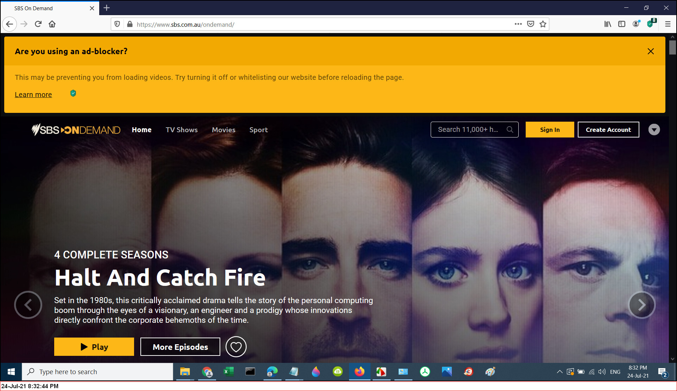Image resolution: width=677 pixels, height=391 pixels.
Task: Open TV Shows navigation item
Action: pos(182,130)
